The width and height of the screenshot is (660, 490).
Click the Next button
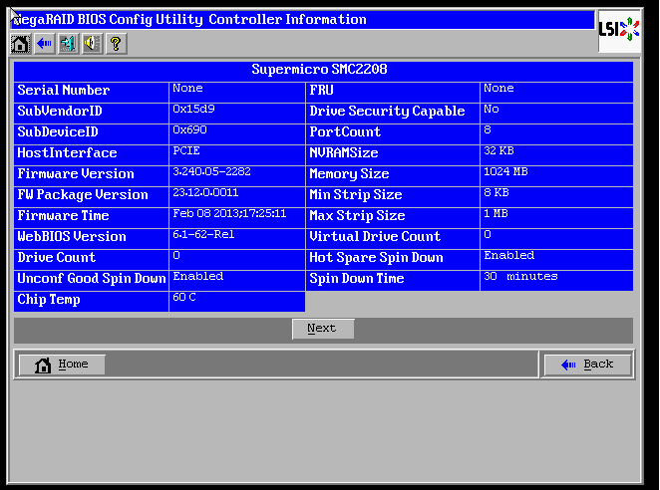click(x=323, y=329)
